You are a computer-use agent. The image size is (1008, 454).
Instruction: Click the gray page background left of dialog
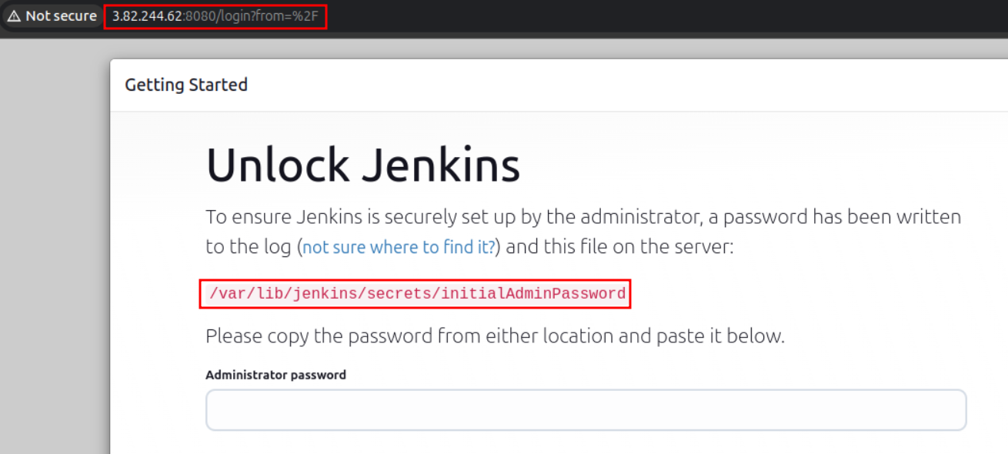tap(54, 246)
